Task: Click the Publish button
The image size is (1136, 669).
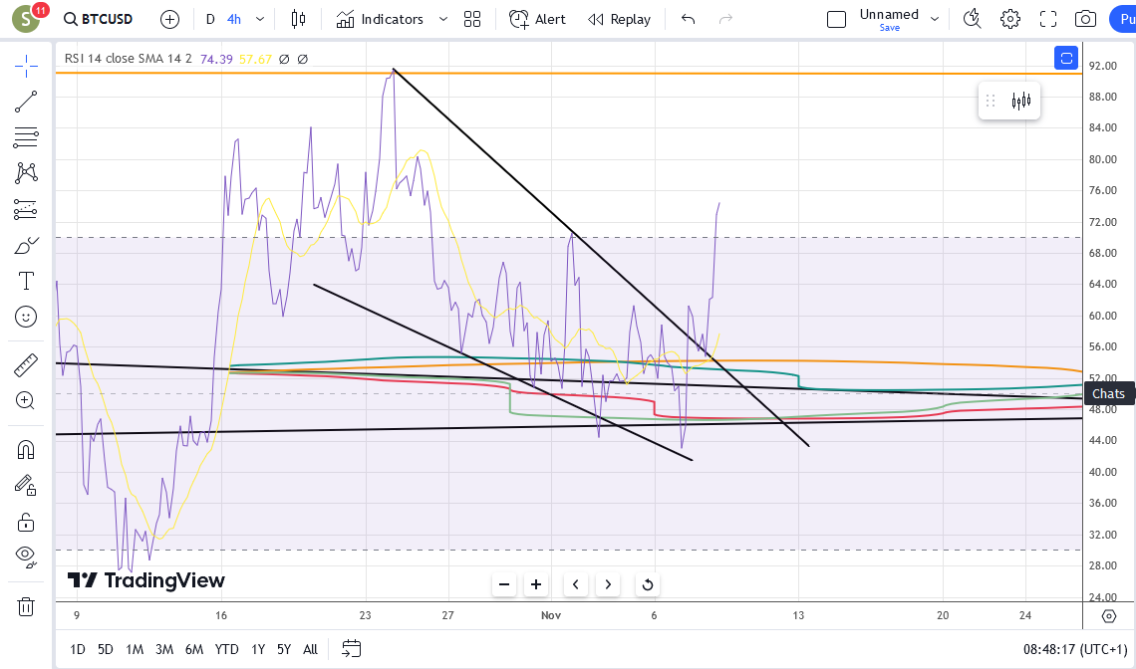Action: point(1124,20)
